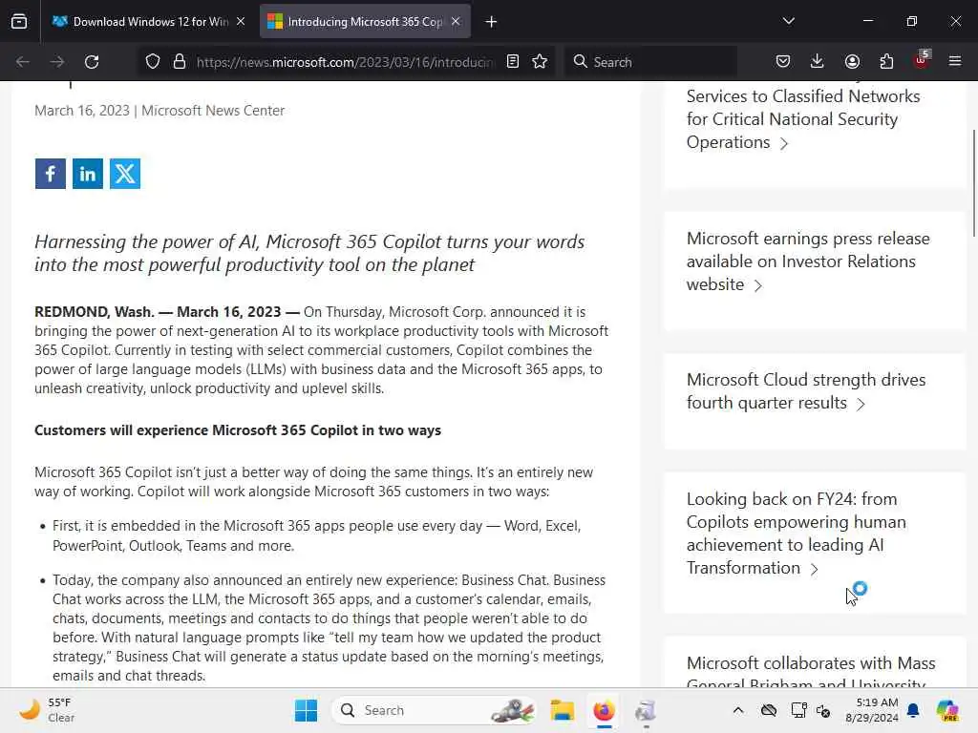Close the Introducing Microsoft 365 Copilot tab

tap(456, 22)
